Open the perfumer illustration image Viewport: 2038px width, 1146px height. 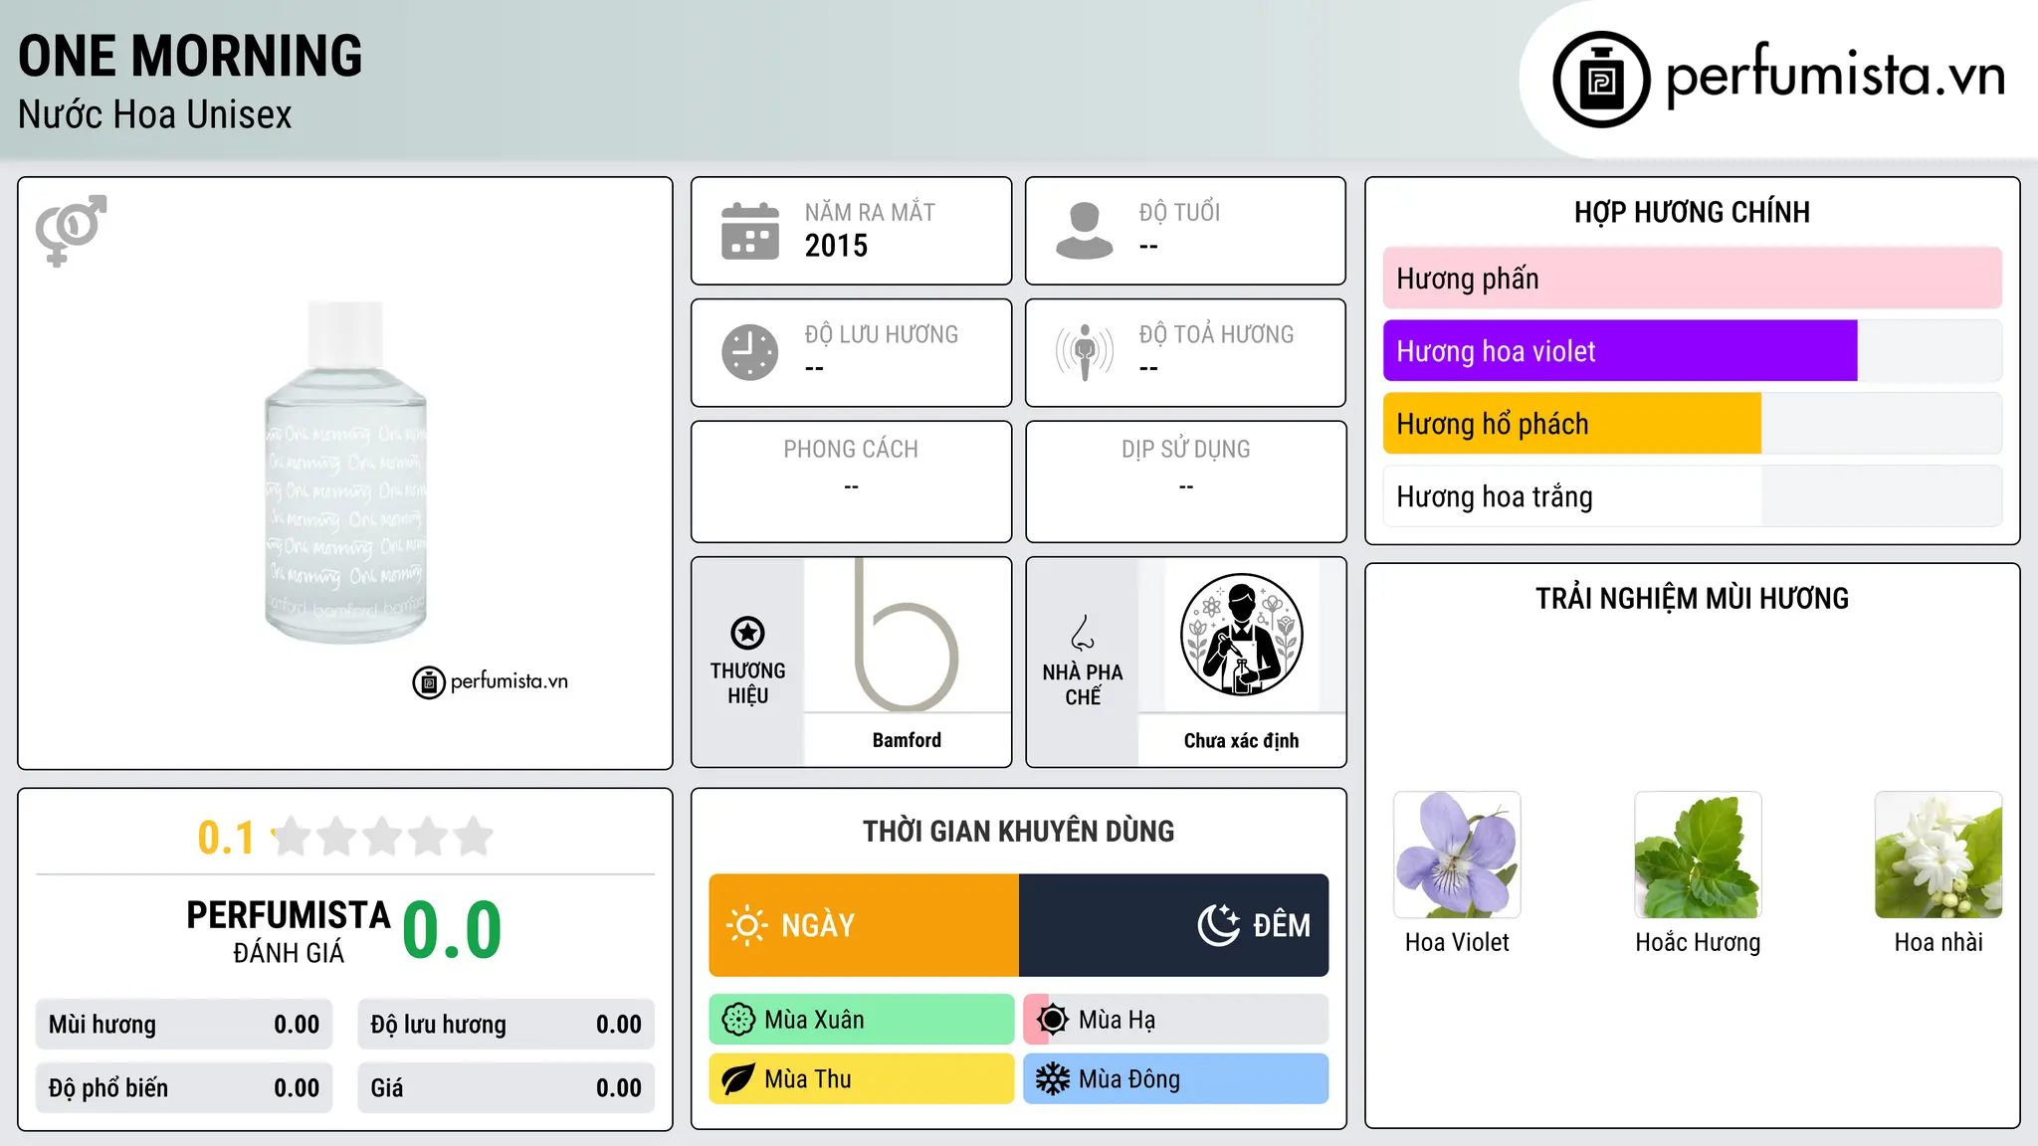tap(1241, 635)
